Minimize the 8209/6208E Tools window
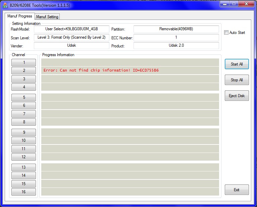Viewport: 257px width, 207px height. click(225, 4)
